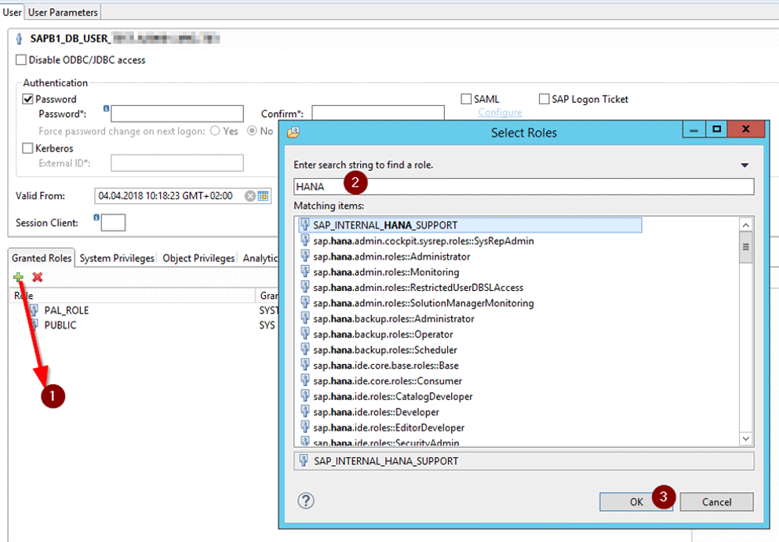Select PAL_ROLE in granted roles table
Viewport: 779px width, 542px height.
66,311
